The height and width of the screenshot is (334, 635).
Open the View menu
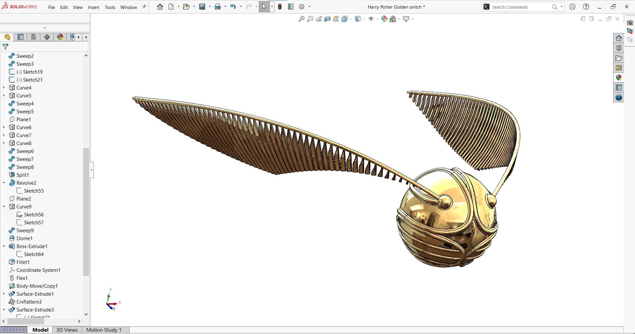[78, 7]
